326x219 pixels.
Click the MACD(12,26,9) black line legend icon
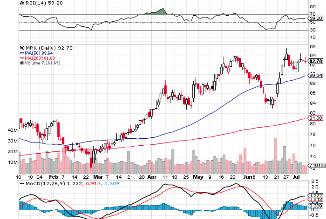click(22, 183)
